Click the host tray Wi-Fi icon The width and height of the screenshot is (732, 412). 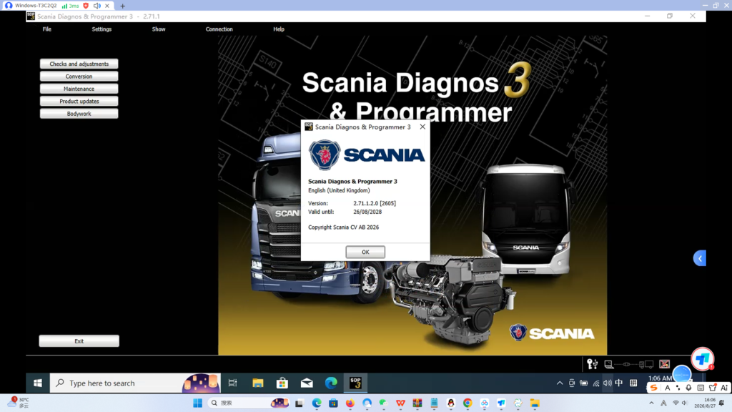(676, 403)
